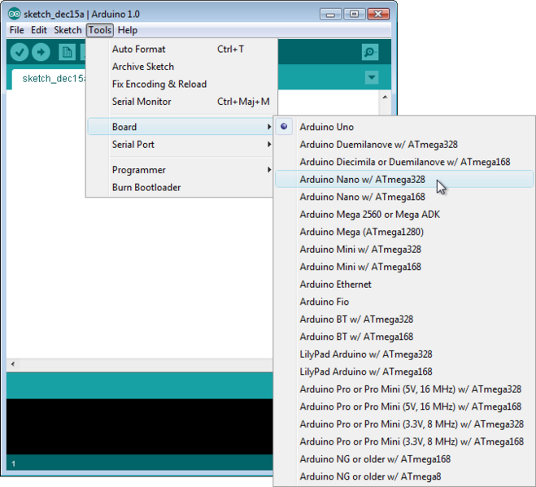Select Arduino Fio board
The image size is (536, 487).
(x=404, y=302)
